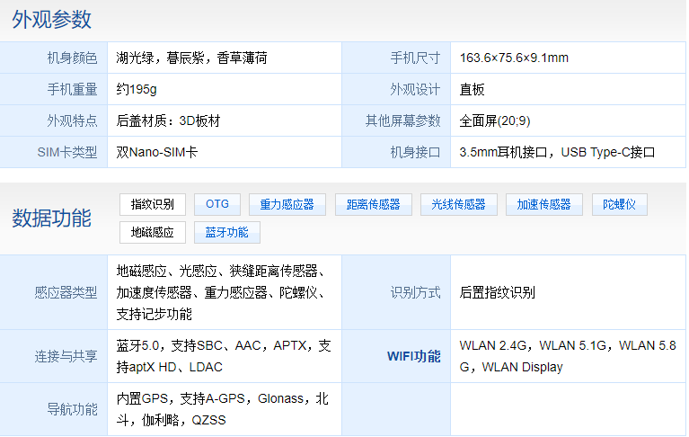Click the SIM卡类型 row label
The width and height of the screenshot is (689, 437).
pyautogui.click(x=67, y=152)
